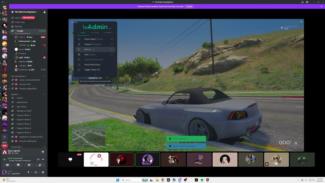Open the tickets channel
Screen dimensions: 325x183
coord(28,98)
